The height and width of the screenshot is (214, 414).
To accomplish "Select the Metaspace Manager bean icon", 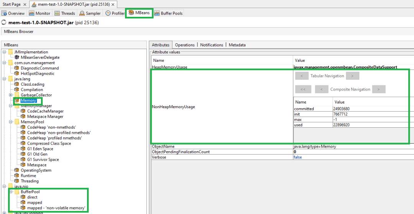I will pos(23,117).
